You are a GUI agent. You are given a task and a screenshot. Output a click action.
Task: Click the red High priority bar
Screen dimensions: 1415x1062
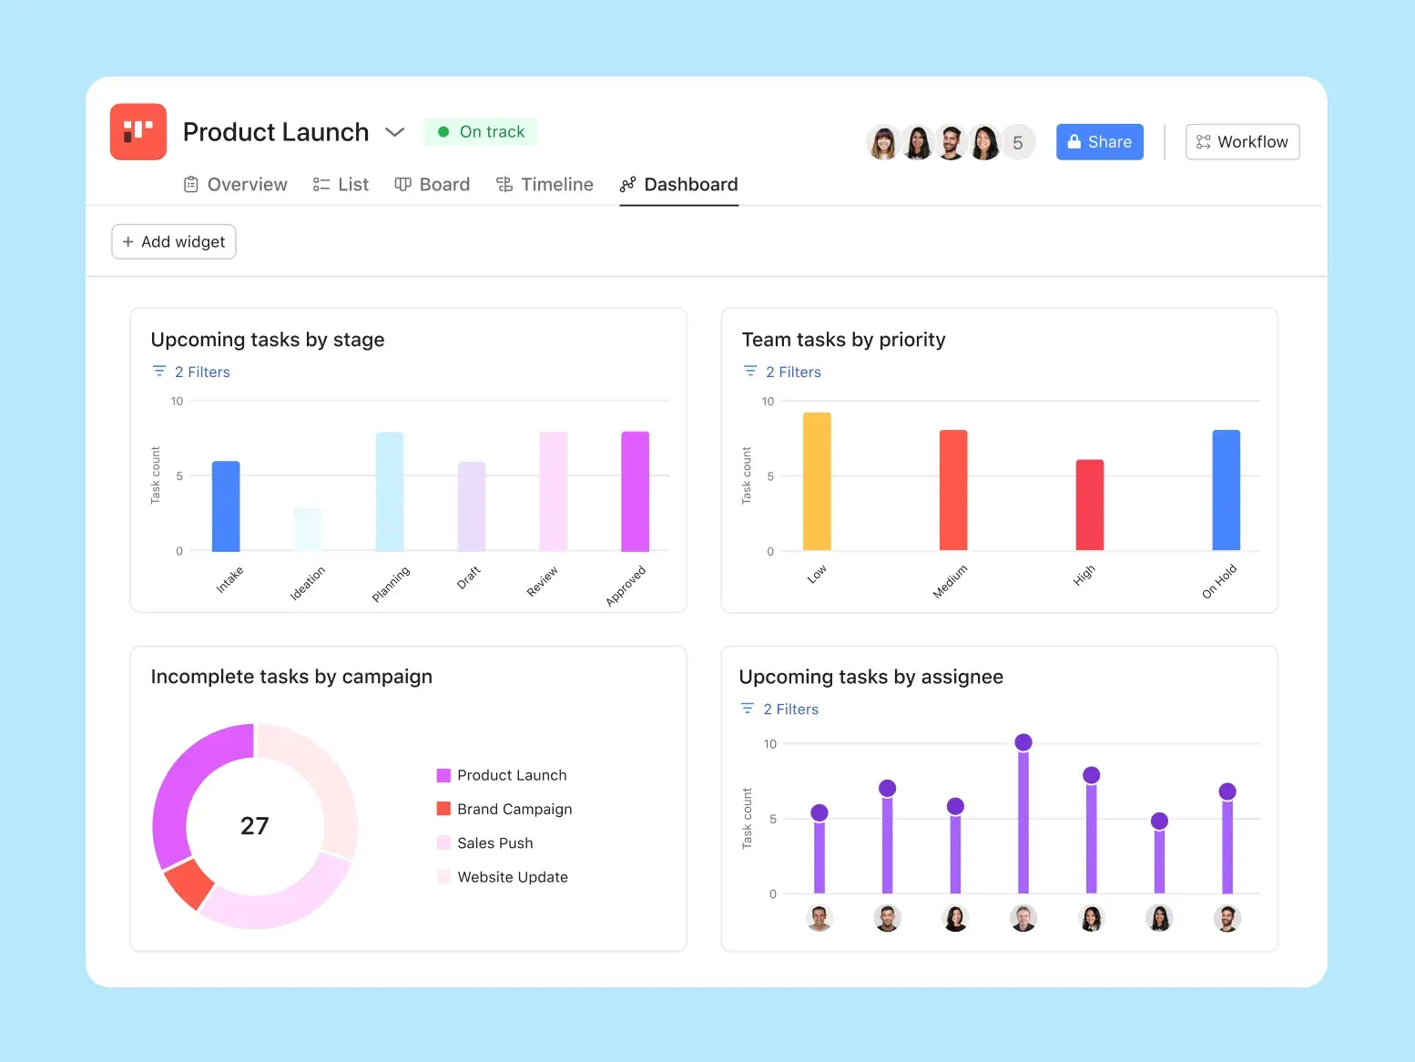click(1090, 505)
